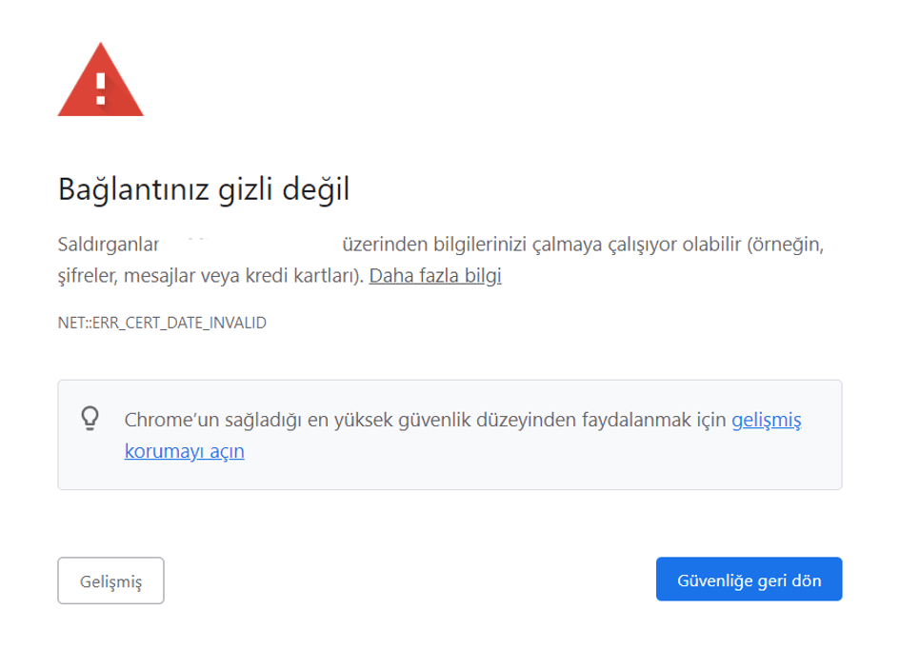Click the 'Bağlantınız gizli değil' heading
900x650 pixels.
(x=205, y=187)
